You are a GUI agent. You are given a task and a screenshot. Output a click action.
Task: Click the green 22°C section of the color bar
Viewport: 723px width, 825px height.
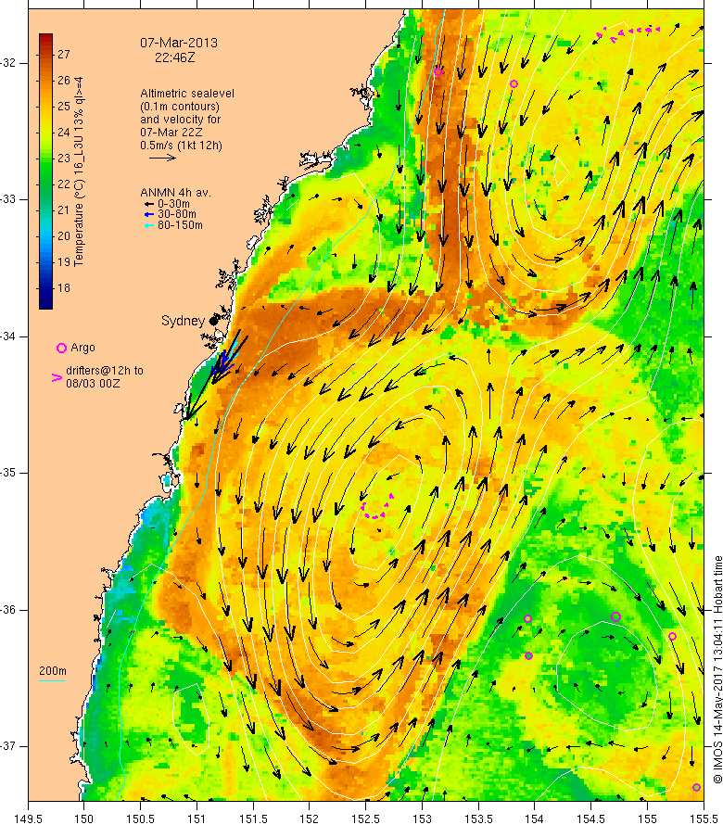pyautogui.click(x=45, y=184)
